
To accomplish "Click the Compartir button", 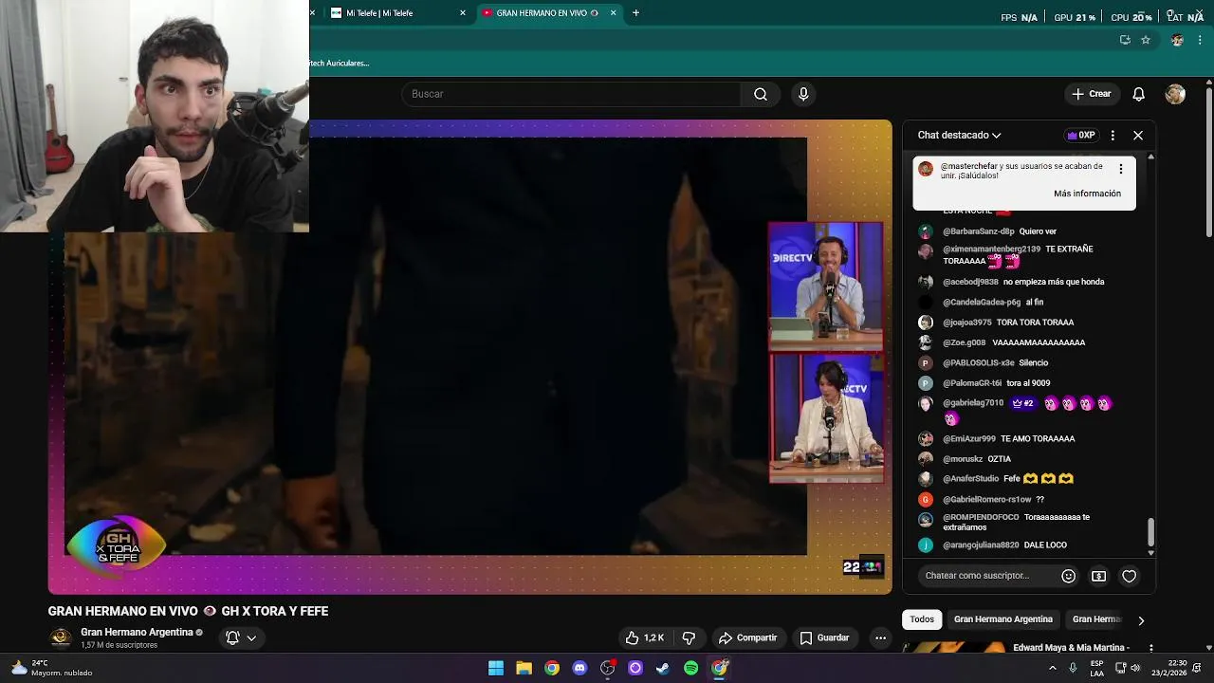I will [747, 637].
